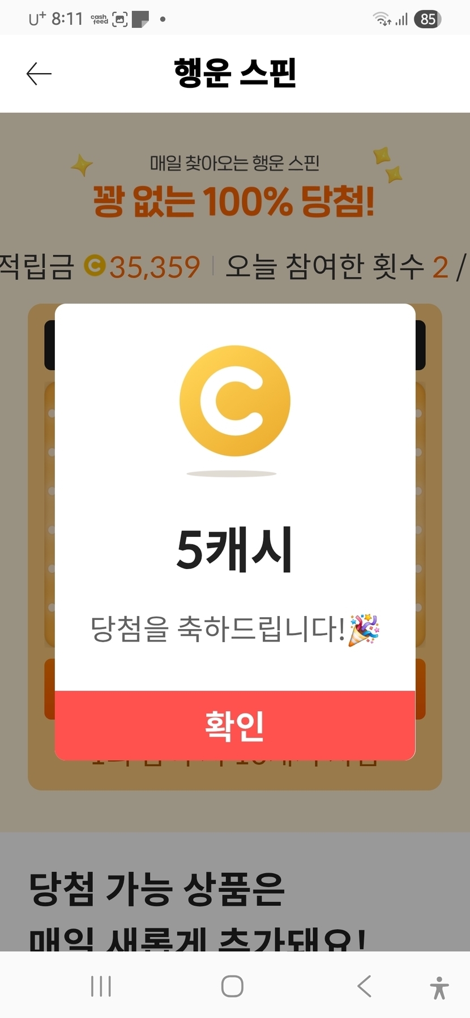Tap the screenshot capture status icon
The image size is (470, 1018).
click(x=120, y=19)
